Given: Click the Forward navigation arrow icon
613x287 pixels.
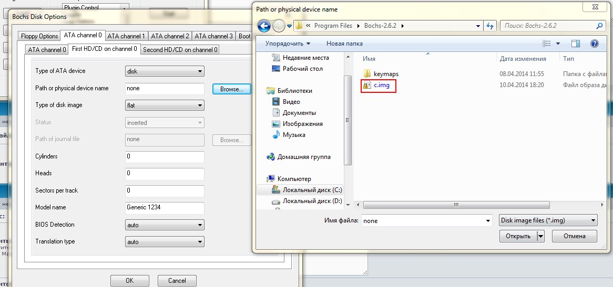Looking at the screenshot, I should click(279, 26).
